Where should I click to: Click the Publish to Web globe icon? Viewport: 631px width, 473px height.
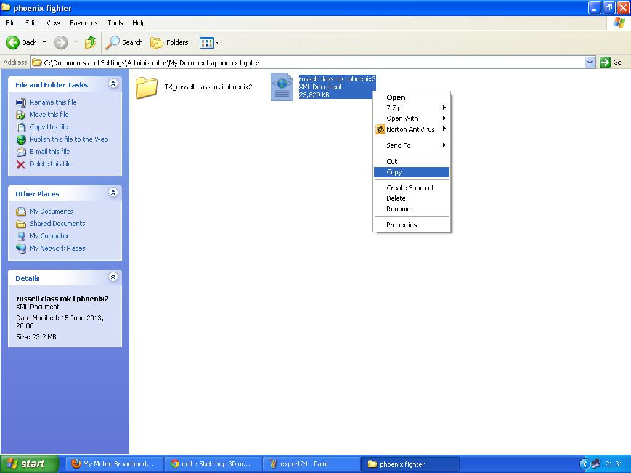21,140
